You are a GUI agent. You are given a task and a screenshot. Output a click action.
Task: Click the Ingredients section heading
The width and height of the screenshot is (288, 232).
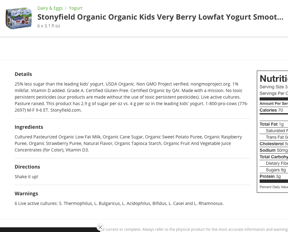29,127
